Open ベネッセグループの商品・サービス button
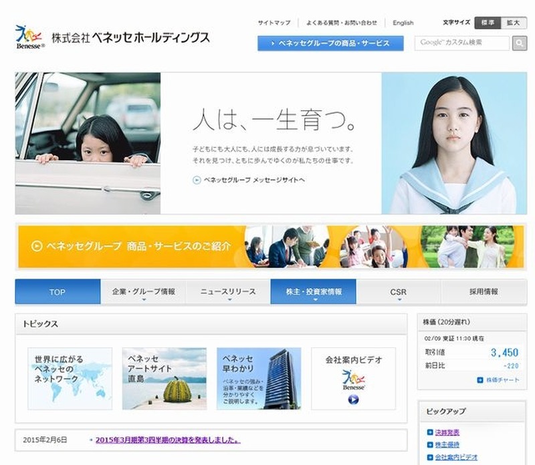535x465 pixels. click(330, 43)
